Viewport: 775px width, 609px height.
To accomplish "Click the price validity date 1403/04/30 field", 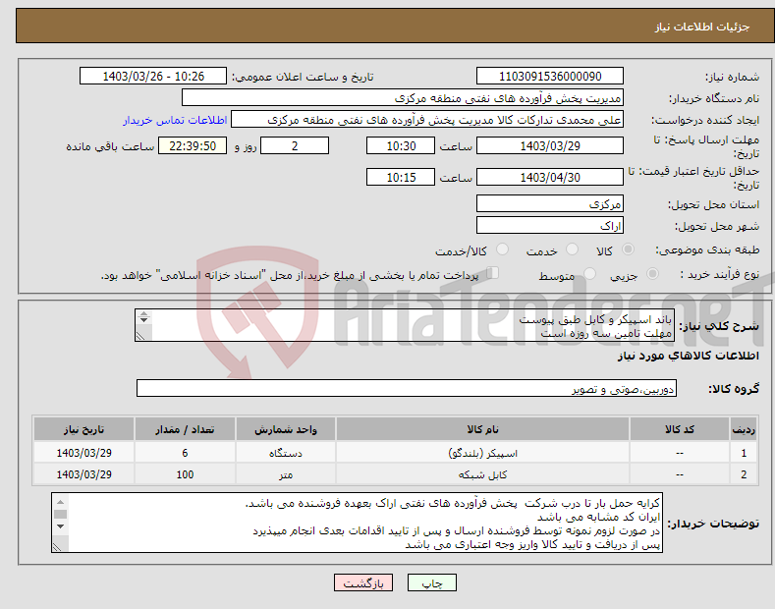I will 550,177.
